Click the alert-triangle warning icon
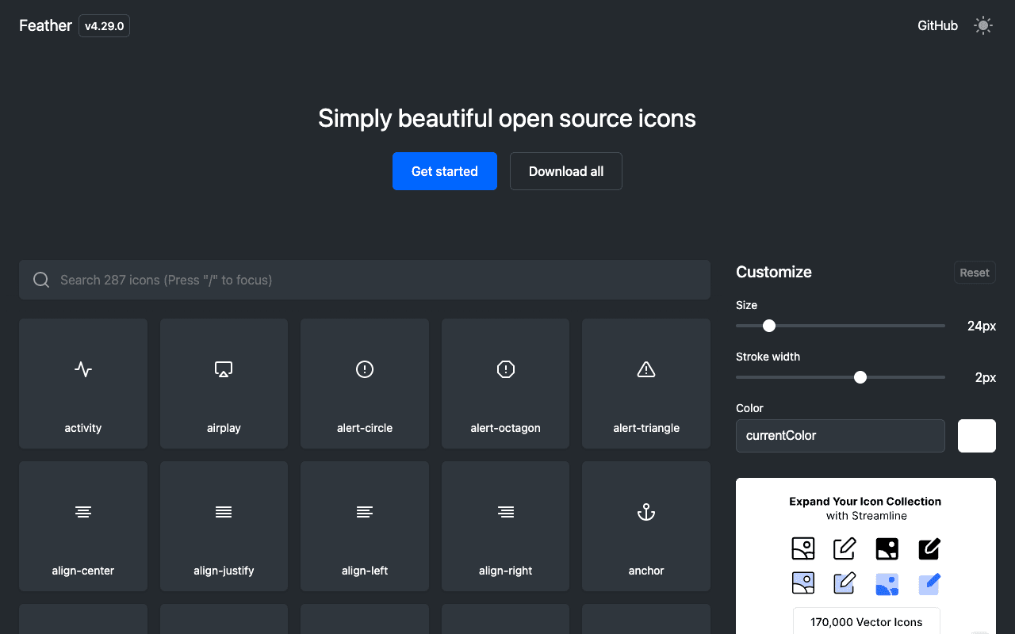Viewport: 1015px width, 634px height. [645, 384]
